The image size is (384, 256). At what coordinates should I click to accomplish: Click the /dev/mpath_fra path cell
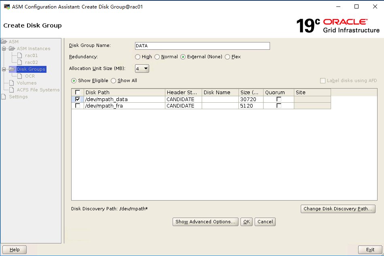click(x=124, y=106)
